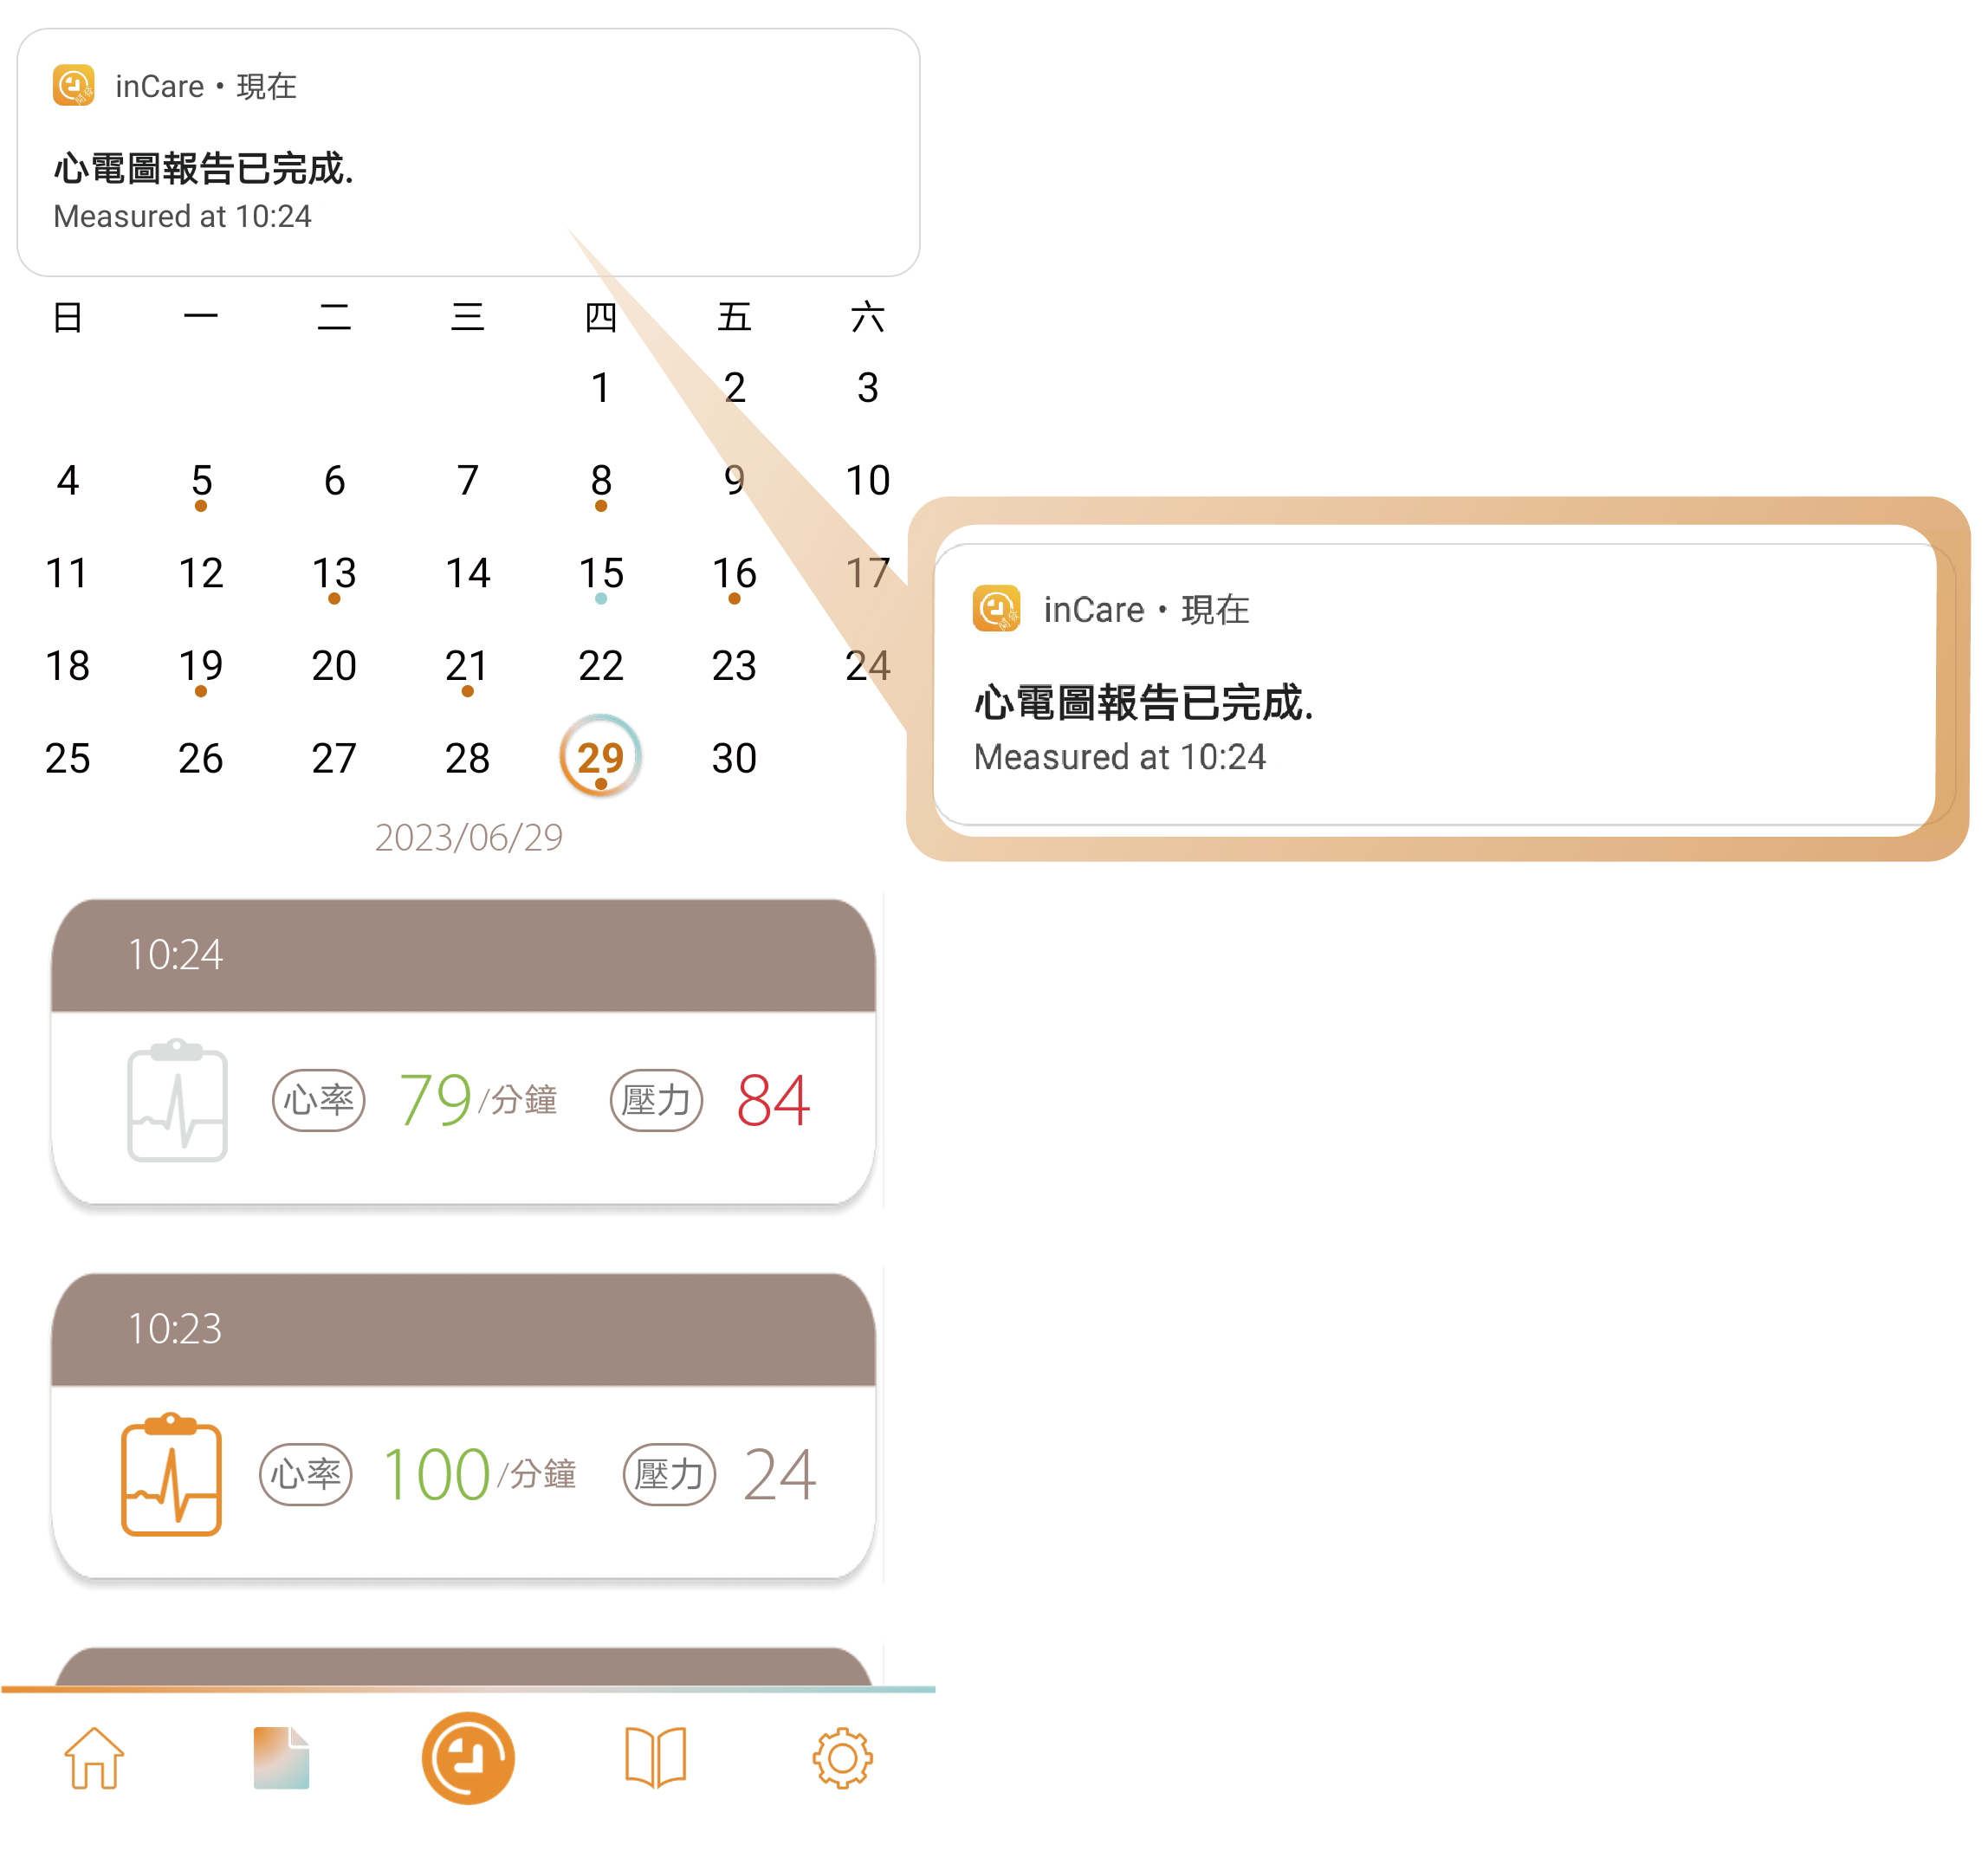Open the top notification 心電圖報告已完成
The image size is (1988, 1851).
coord(468,152)
